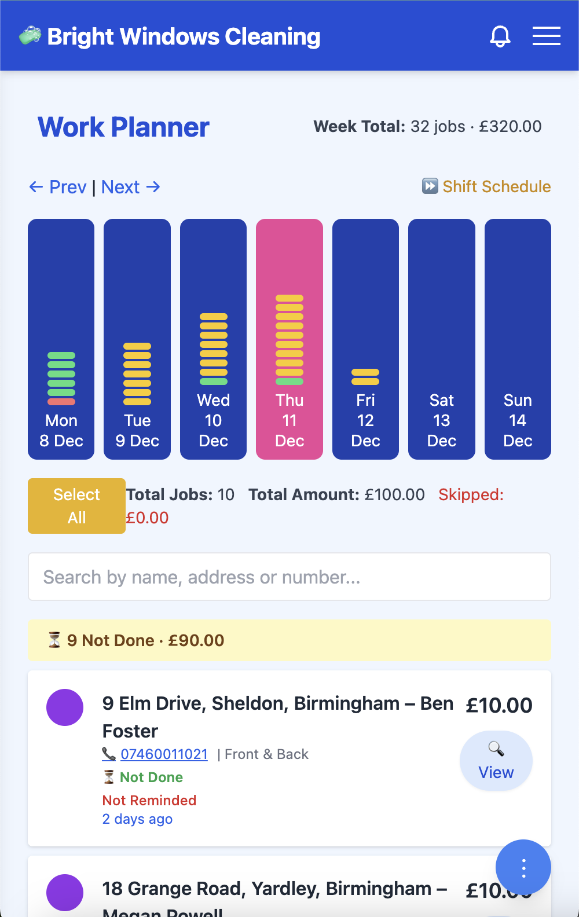Viewport: 579px width, 917px height.
Task: Go to the previous week
Action: 58,187
